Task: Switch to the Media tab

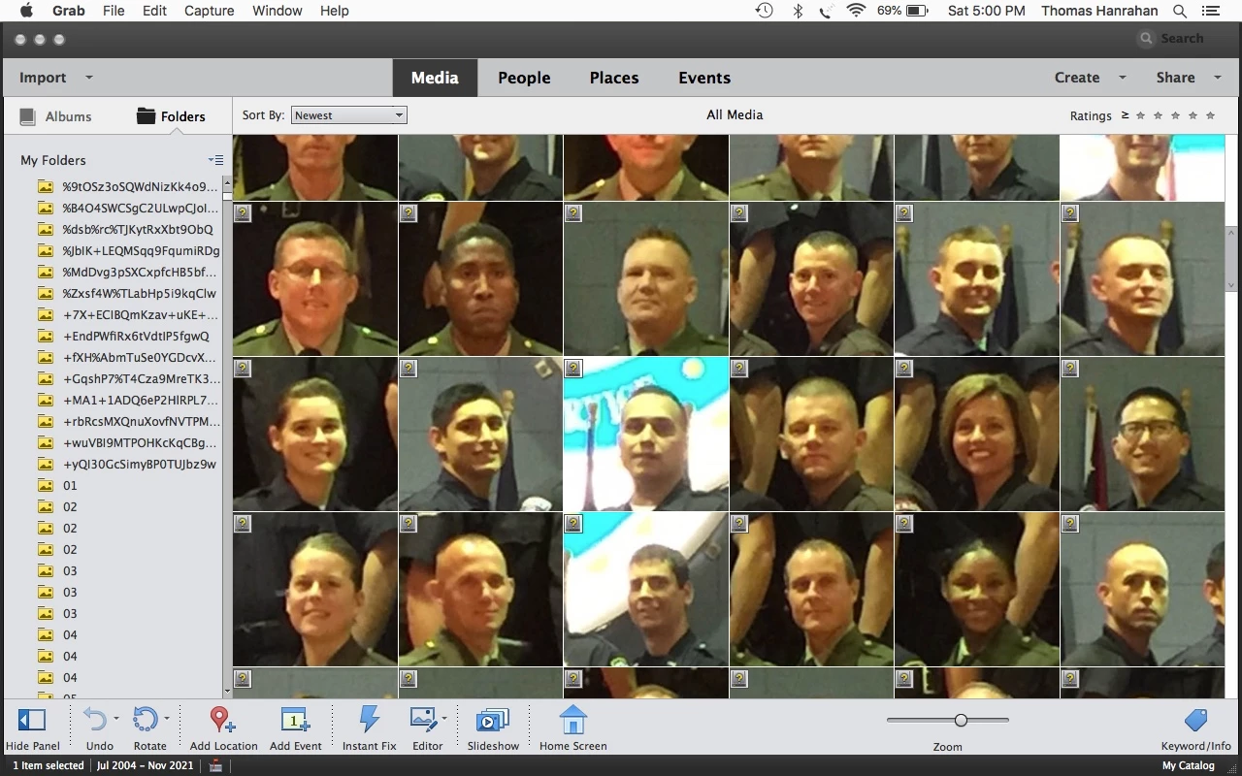Action: [x=435, y=78]
